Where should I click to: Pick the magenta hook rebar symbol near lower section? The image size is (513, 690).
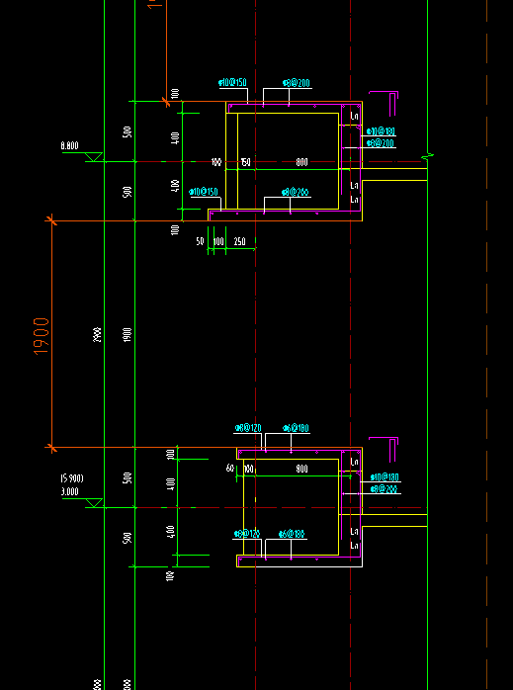384,450
